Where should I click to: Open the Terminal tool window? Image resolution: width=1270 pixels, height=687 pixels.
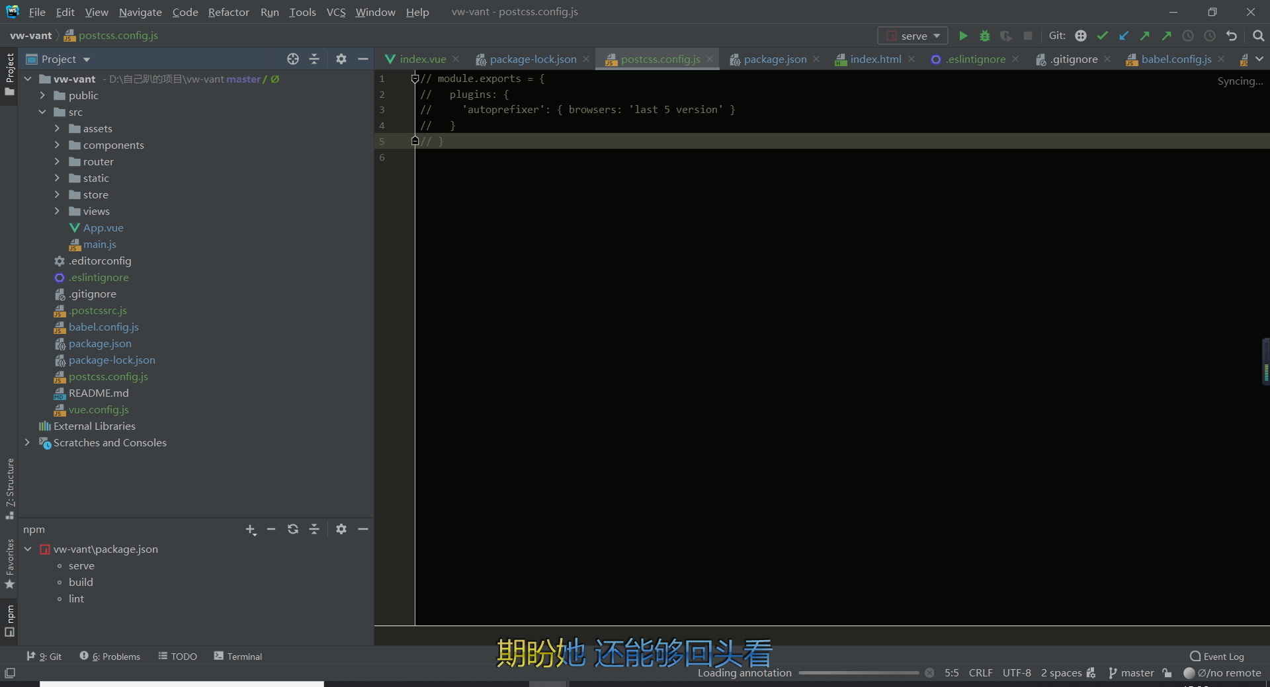(x=238, y=657)
